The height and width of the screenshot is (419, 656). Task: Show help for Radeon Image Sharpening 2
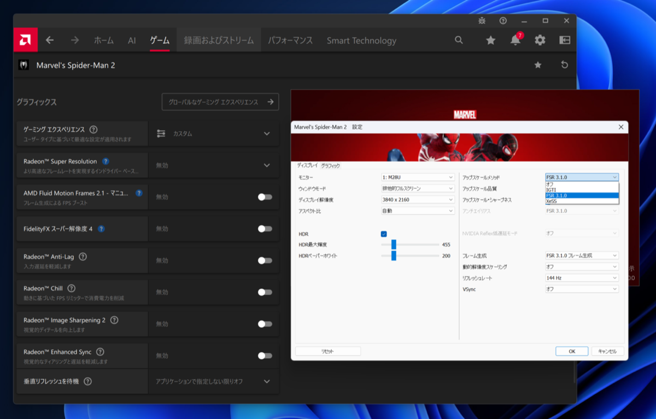click(x=114, y=320)
